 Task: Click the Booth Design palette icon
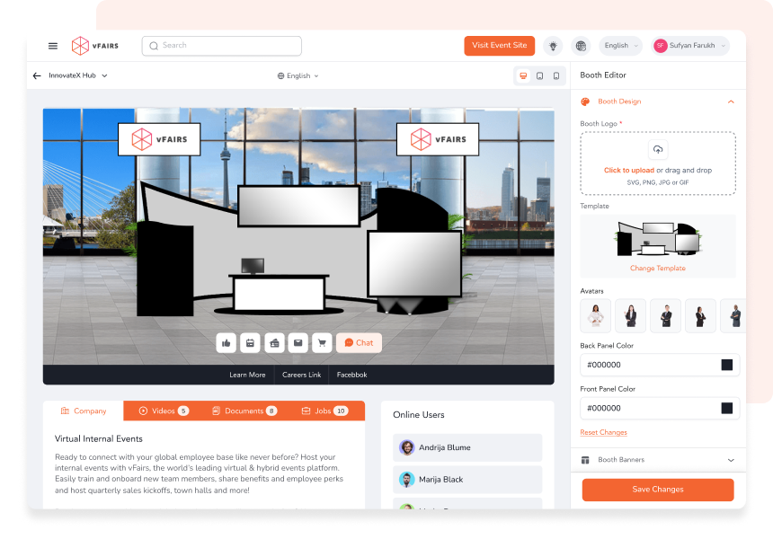(585, 102)
